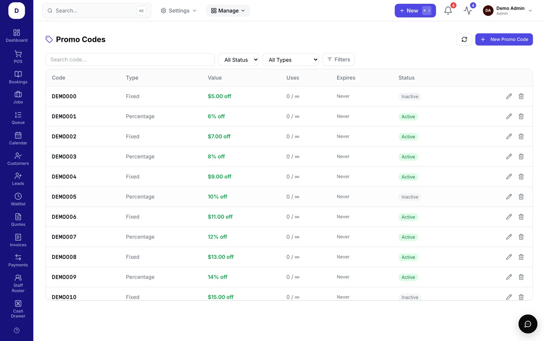Edit promo code DEMO0000
The height and width of the screenshot is (341, 545).
(509, 96)
